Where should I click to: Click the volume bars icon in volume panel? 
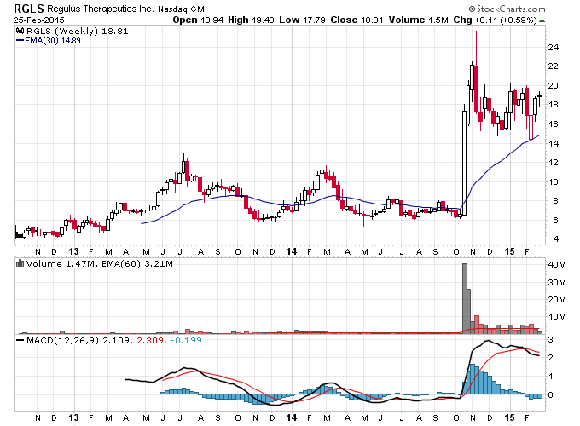coord(20,263)
